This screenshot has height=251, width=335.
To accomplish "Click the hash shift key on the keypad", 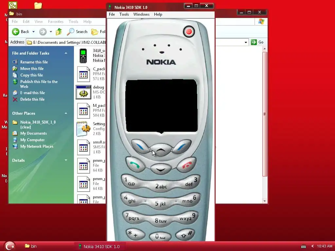I will pyautogui.click(x=185, y=234).
